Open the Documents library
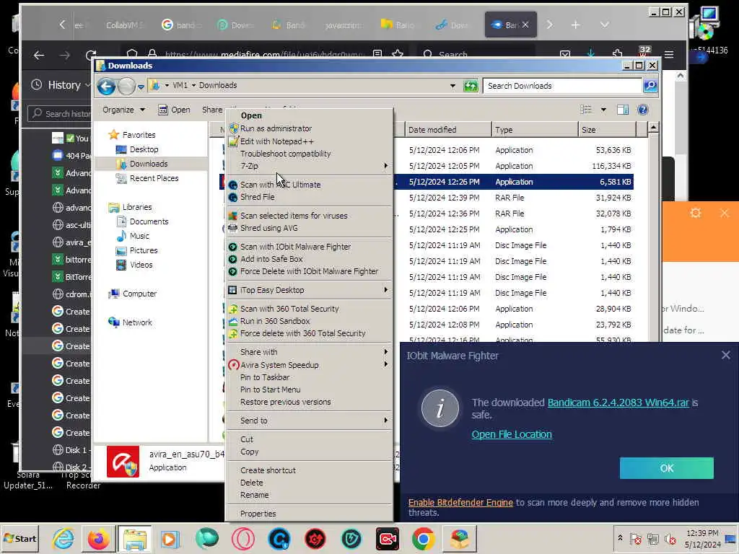The width and height of the screenshot is (739, 554). click(149, 221)
